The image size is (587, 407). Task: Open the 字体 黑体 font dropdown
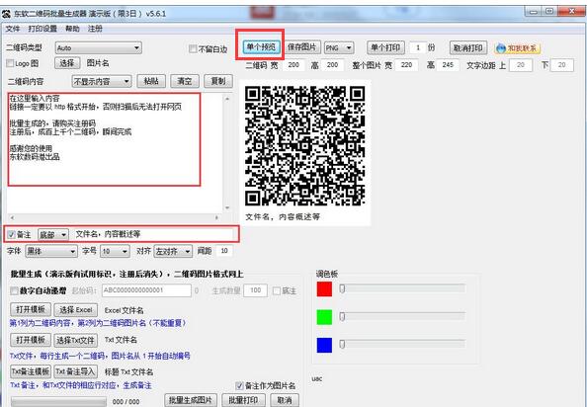point(51,251)
